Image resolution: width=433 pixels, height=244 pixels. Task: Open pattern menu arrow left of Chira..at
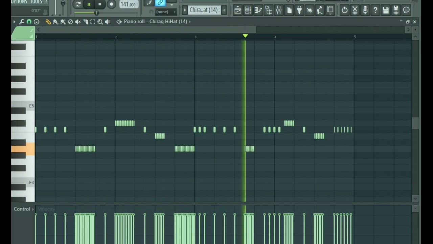tap(185, 10)
